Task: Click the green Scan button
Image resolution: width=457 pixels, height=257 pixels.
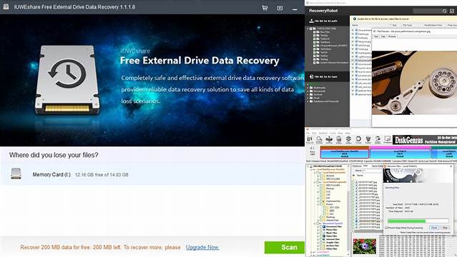Action: [x=285, y=248]
